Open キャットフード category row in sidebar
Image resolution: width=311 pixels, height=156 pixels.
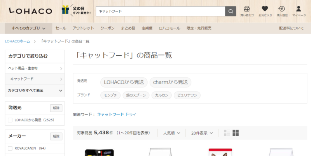[x=35, y=79]
